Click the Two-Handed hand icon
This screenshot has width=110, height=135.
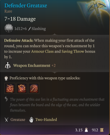click(31, 120)
